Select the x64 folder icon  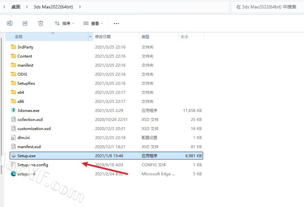pos(14,92)
